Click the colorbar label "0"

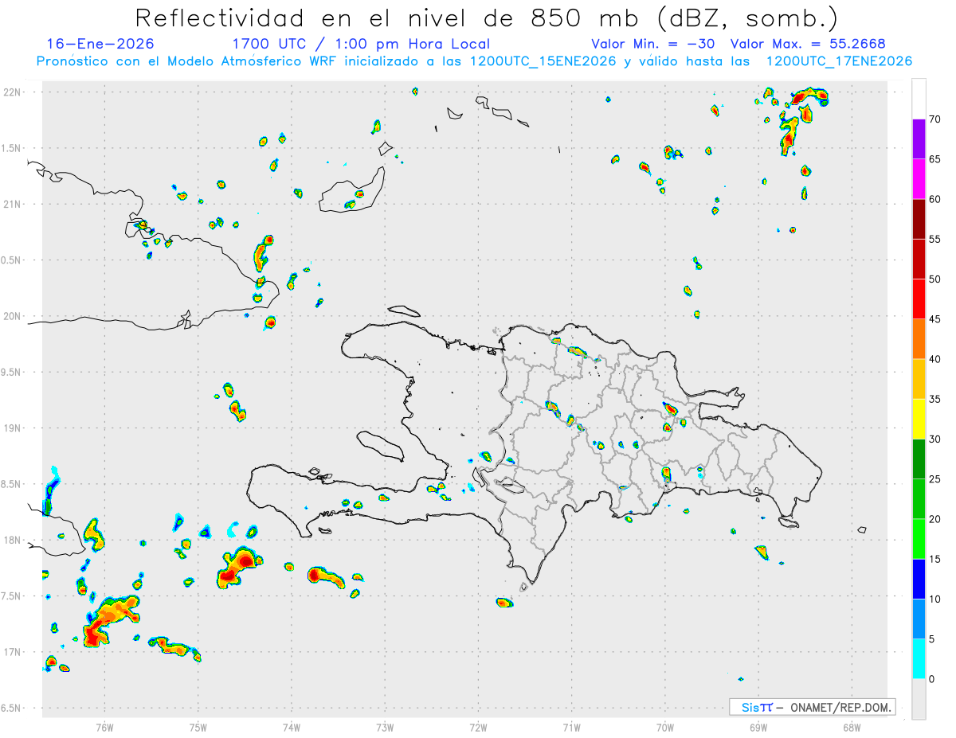pyautogui.click(x=932, y=679)
